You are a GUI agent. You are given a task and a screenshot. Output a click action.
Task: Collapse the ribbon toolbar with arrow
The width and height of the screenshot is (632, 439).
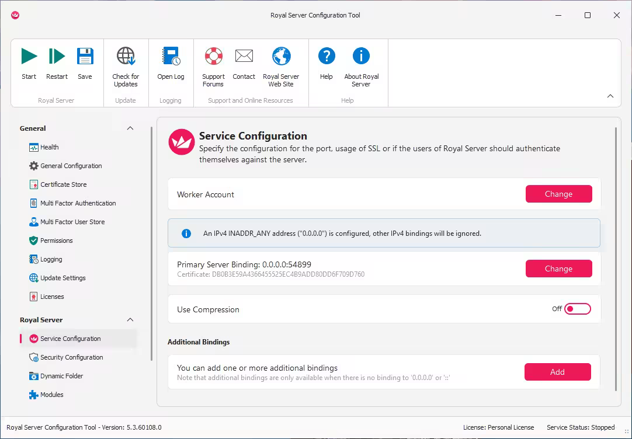(610, 96)
